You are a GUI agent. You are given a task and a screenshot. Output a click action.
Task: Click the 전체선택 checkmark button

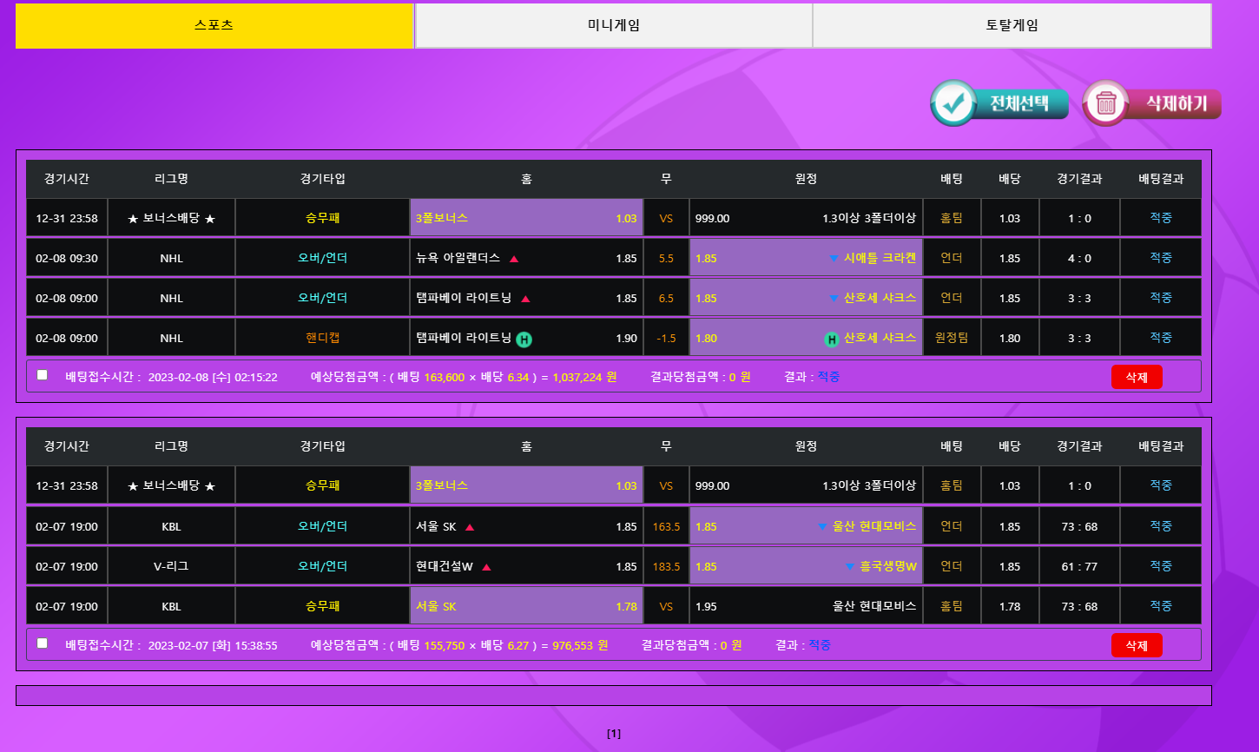pos(999,103)
